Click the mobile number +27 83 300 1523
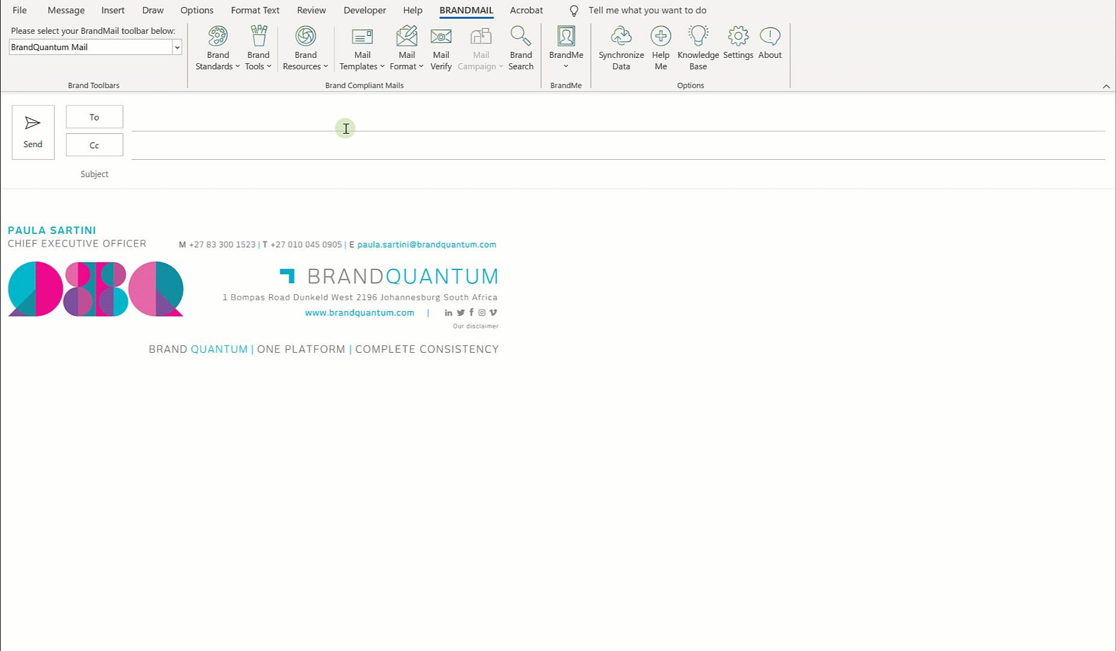Viewport: 1116px width, 651px height. point(222,245)
